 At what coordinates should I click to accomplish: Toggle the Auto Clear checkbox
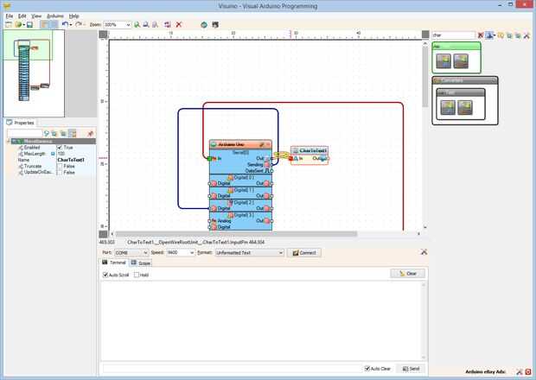click(x=367, y=369)
